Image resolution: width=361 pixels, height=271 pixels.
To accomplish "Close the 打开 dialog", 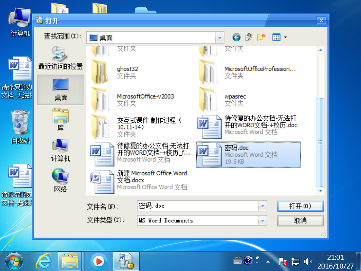I will 321,20.
